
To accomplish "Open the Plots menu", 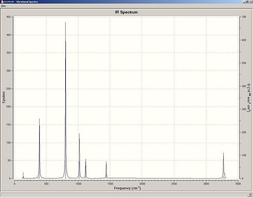I will pos(3,6).
